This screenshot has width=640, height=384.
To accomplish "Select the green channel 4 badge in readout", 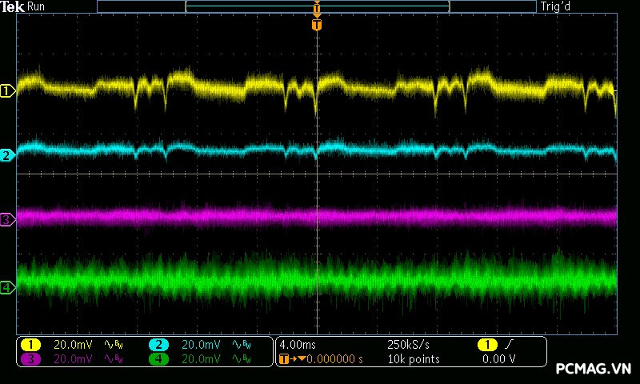I will tap(159, 359).
